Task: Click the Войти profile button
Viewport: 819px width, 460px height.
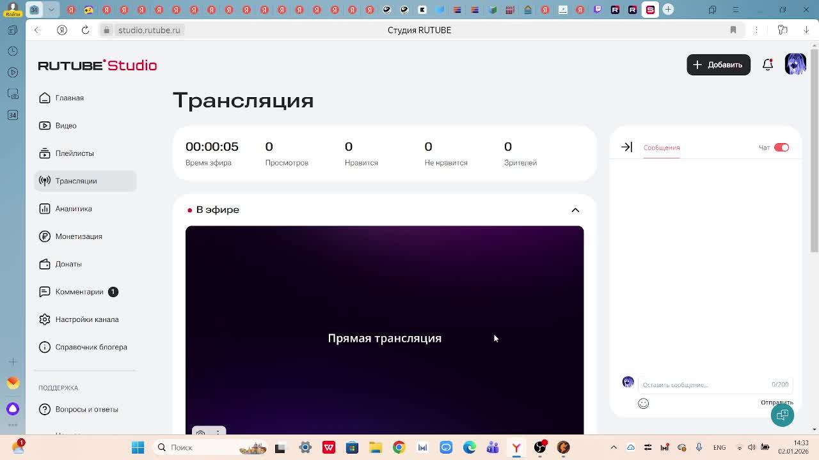Action: [12, 9]
